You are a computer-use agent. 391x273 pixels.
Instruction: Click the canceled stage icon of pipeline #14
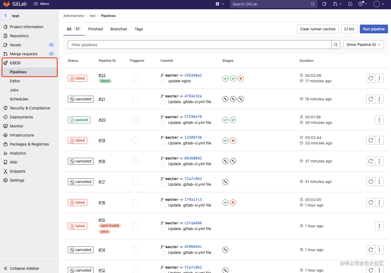225,250
